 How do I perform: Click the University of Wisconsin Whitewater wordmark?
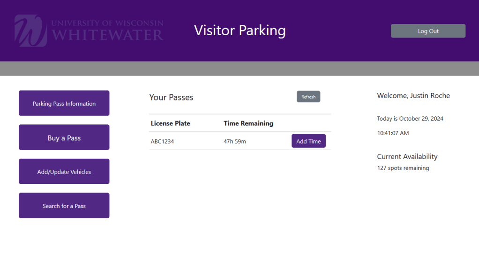107,30
